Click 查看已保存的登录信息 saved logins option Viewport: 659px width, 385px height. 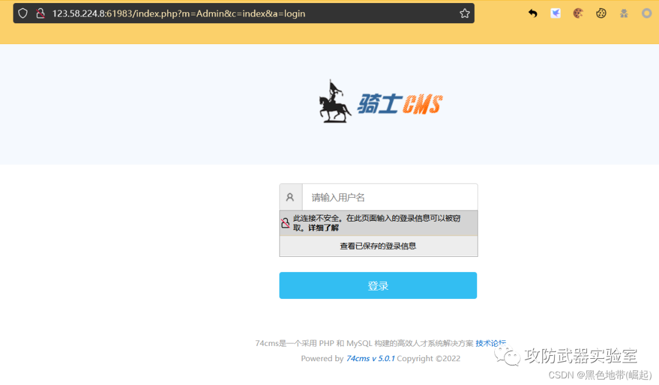click(378, 246)
